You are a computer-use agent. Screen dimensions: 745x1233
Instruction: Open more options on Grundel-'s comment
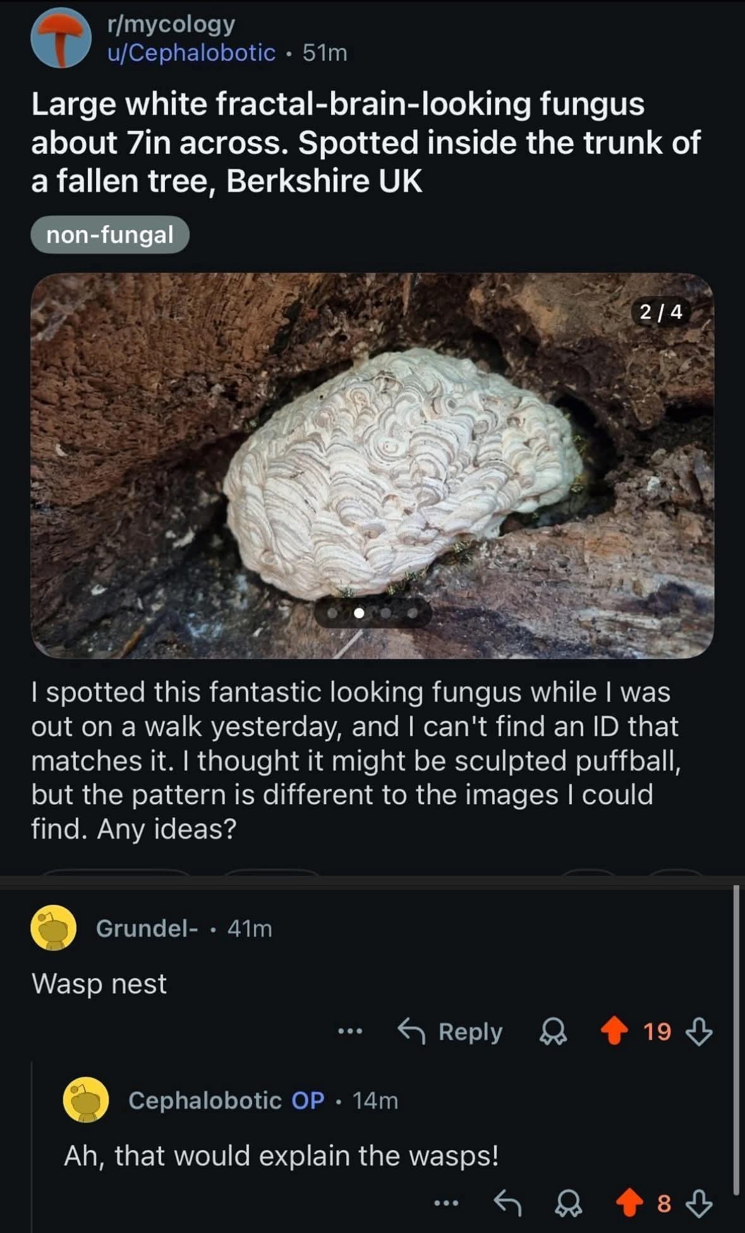pos(350,1031)
